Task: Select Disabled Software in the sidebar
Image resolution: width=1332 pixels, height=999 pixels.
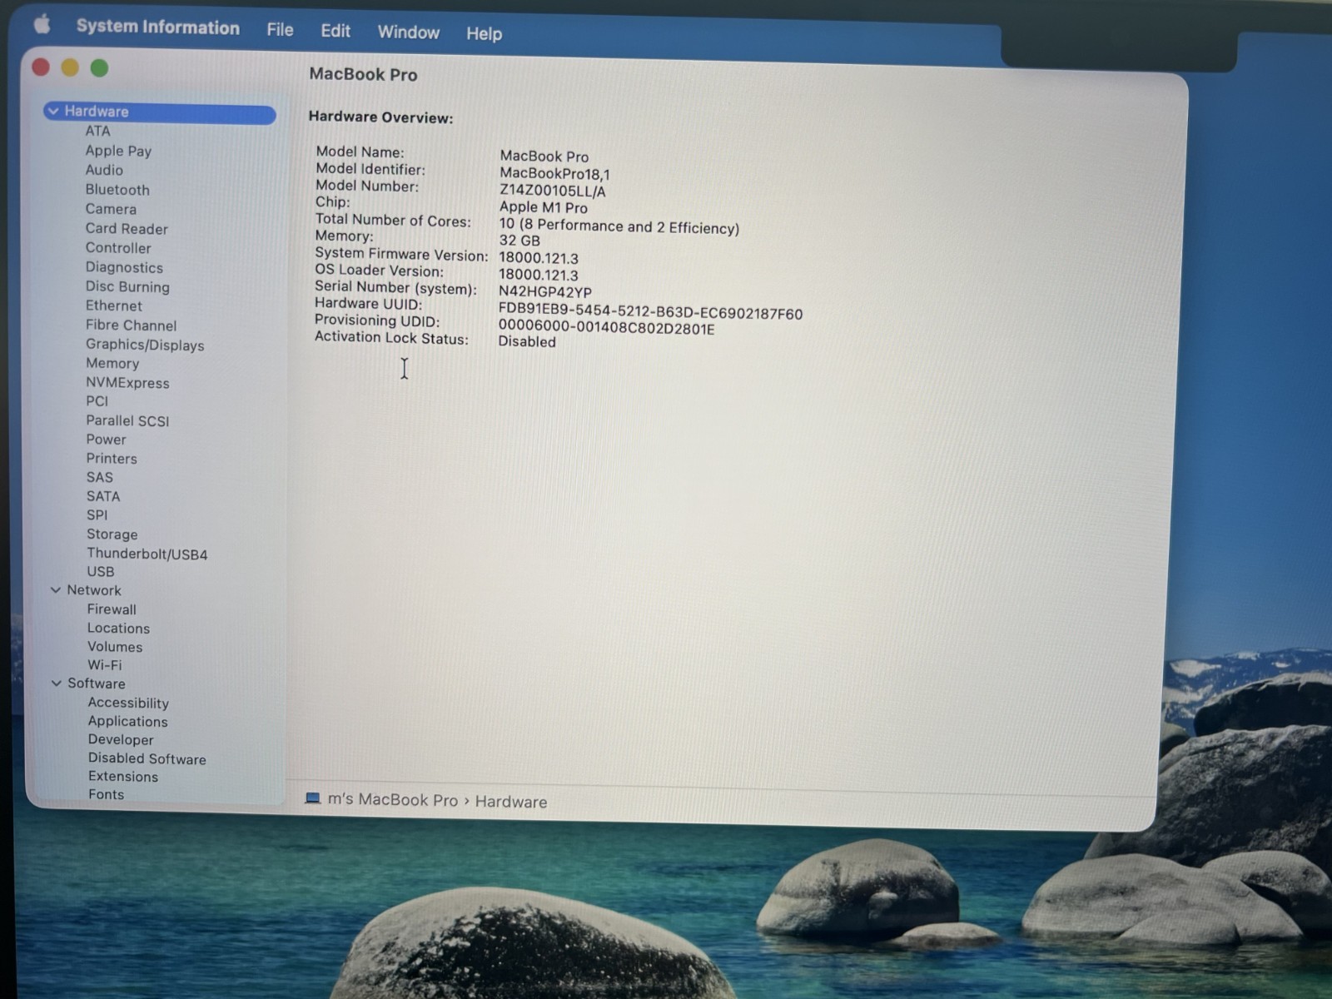Action: pyautogui.click(x=147, y=758)
